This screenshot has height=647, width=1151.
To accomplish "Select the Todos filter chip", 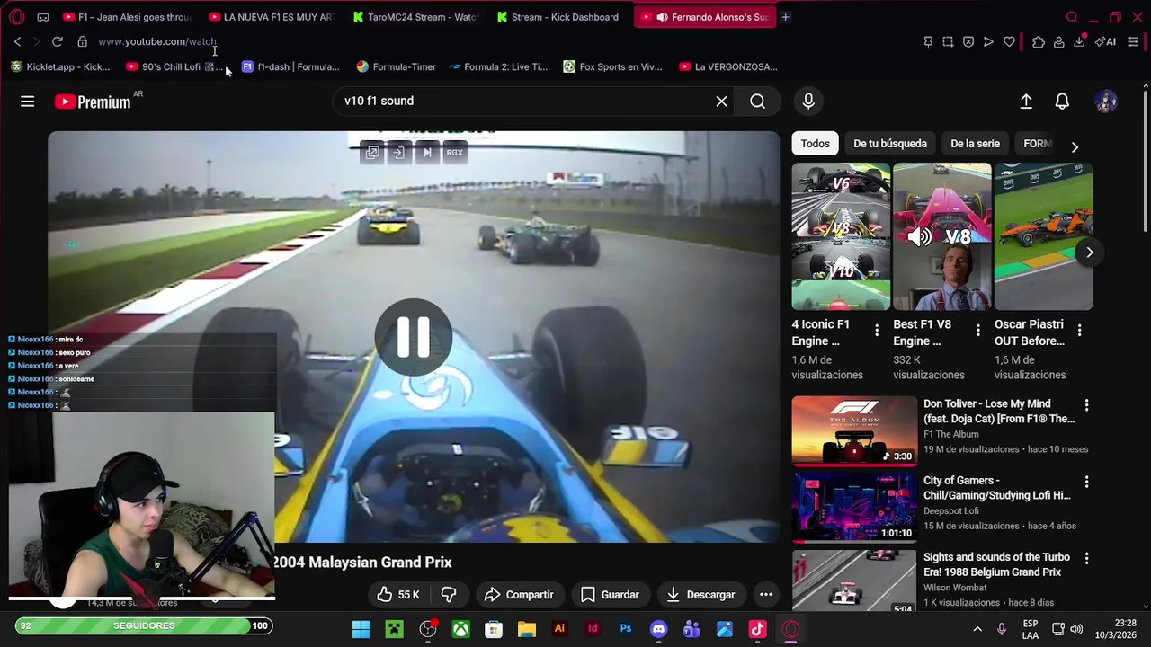I will [x=816, y=144].
